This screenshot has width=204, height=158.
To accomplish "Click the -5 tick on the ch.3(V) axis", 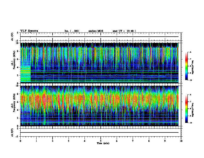I will point(18,137).
